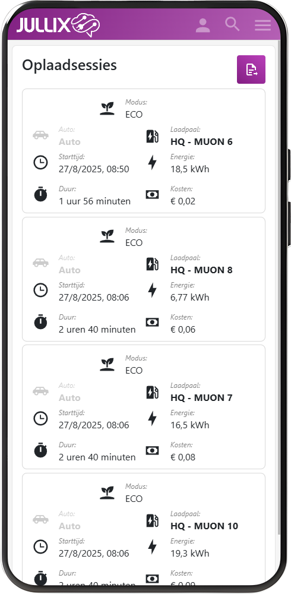Open the user profile icon
The image size is (291, 594).
203,25
